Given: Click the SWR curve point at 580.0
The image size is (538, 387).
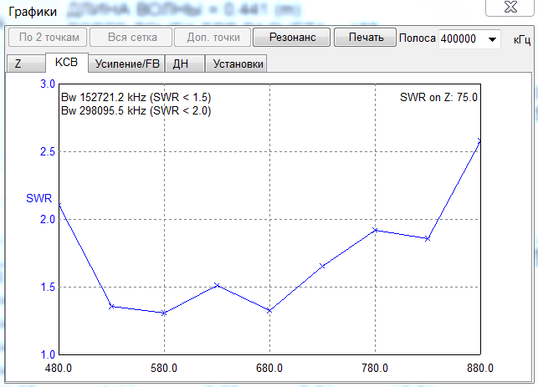Looking at the screenshot, I should point(164,313).
